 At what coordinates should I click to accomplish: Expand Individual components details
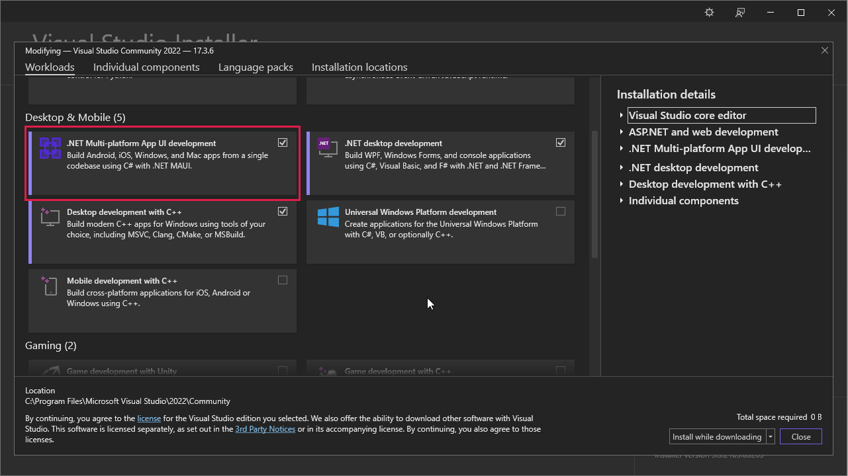pos(622,200)
